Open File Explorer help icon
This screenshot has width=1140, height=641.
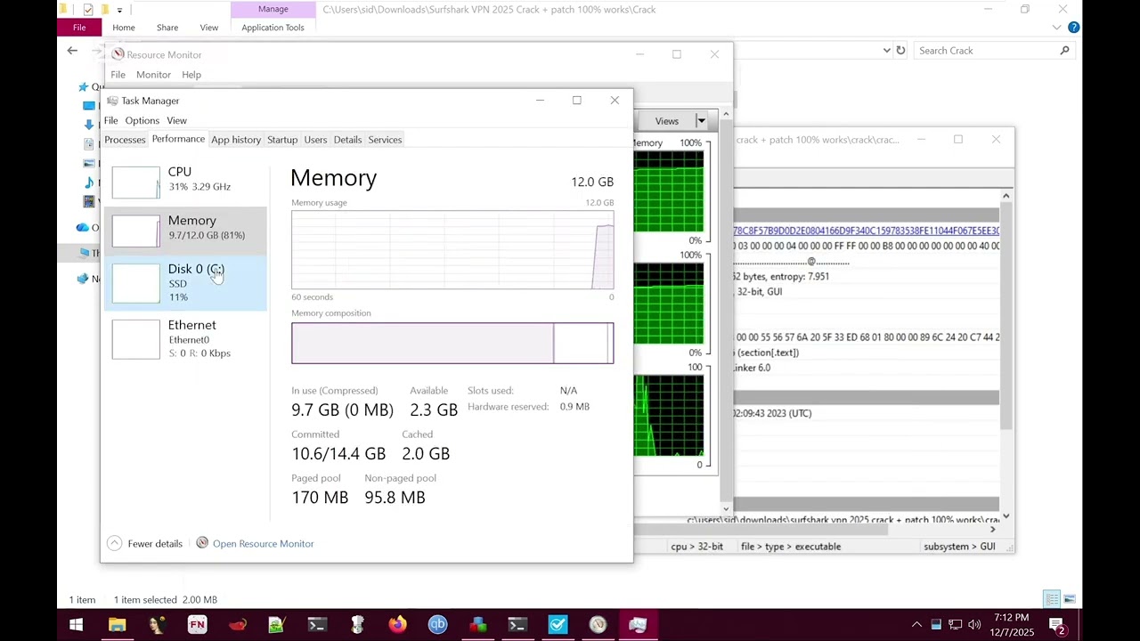(1073, 28)
